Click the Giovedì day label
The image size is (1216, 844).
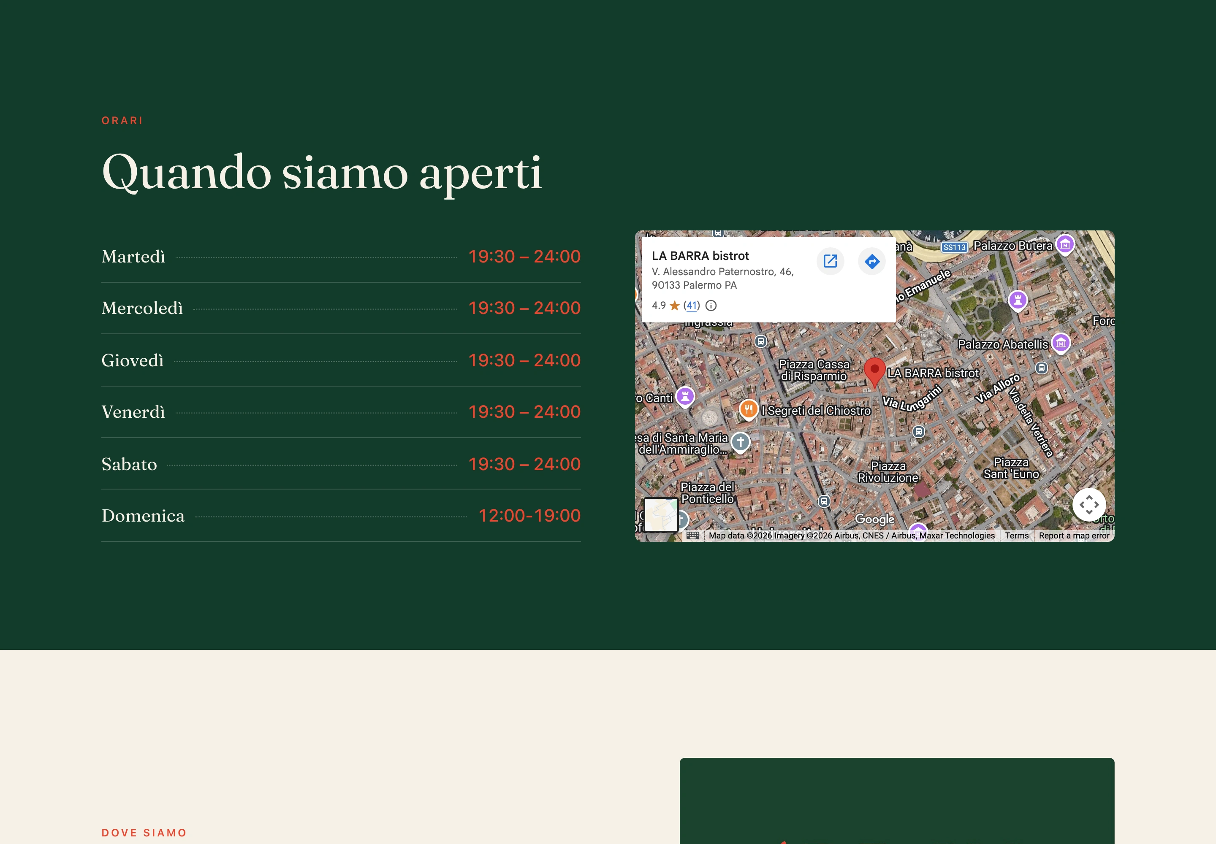pos(132,361)
